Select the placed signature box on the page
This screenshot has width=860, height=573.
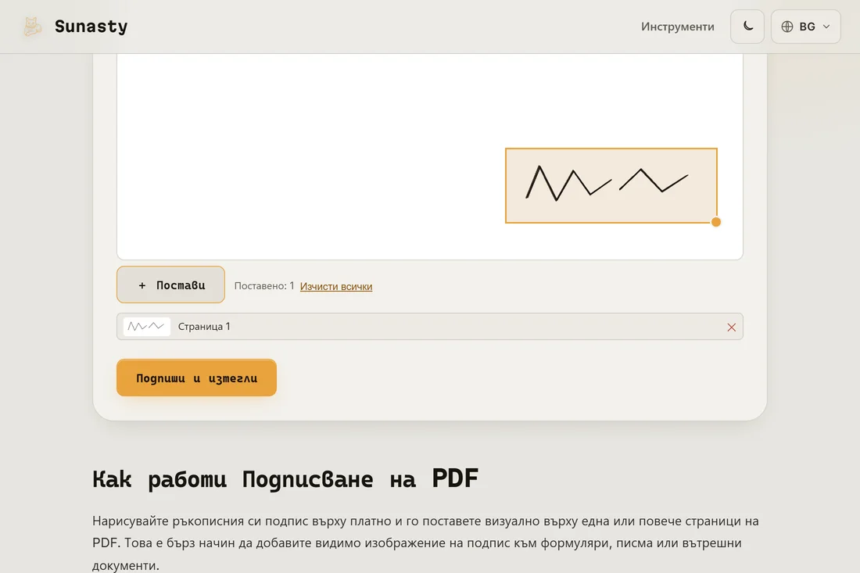611,185
